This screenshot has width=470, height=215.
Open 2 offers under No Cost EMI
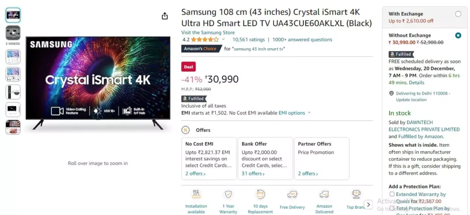pos(196,173)
